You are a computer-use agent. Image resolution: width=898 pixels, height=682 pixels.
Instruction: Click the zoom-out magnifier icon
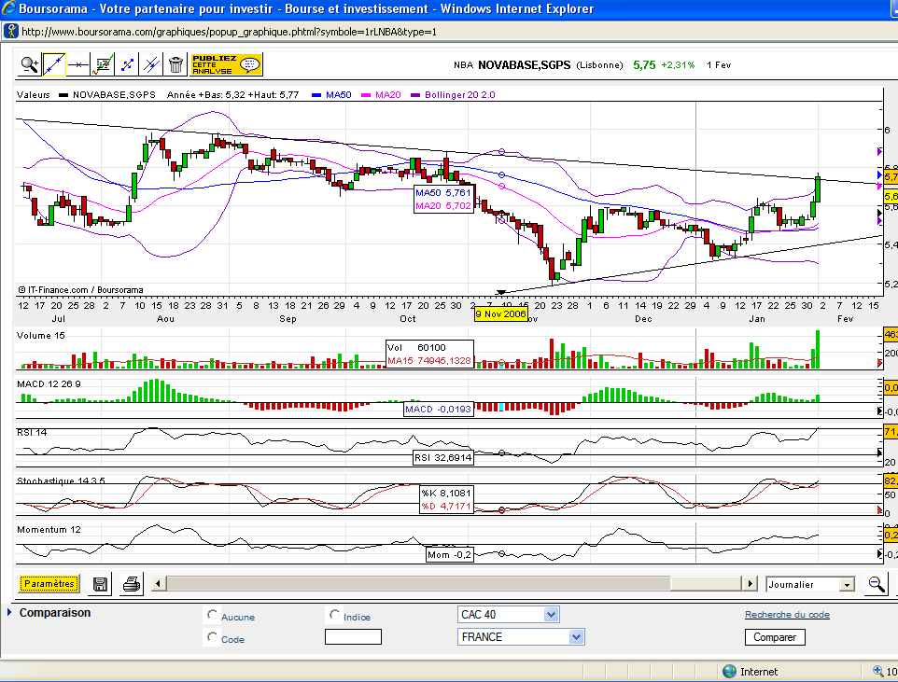(877, 584)
